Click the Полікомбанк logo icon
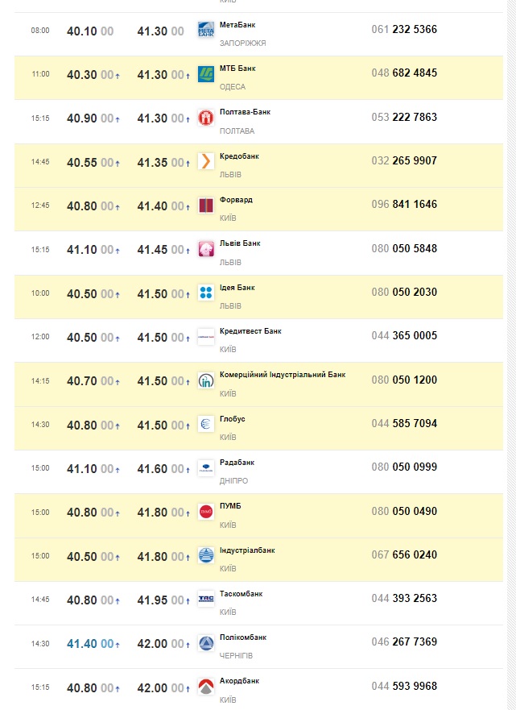The width and height of the screenshot is (516, 710). click(x=206, y=643)
